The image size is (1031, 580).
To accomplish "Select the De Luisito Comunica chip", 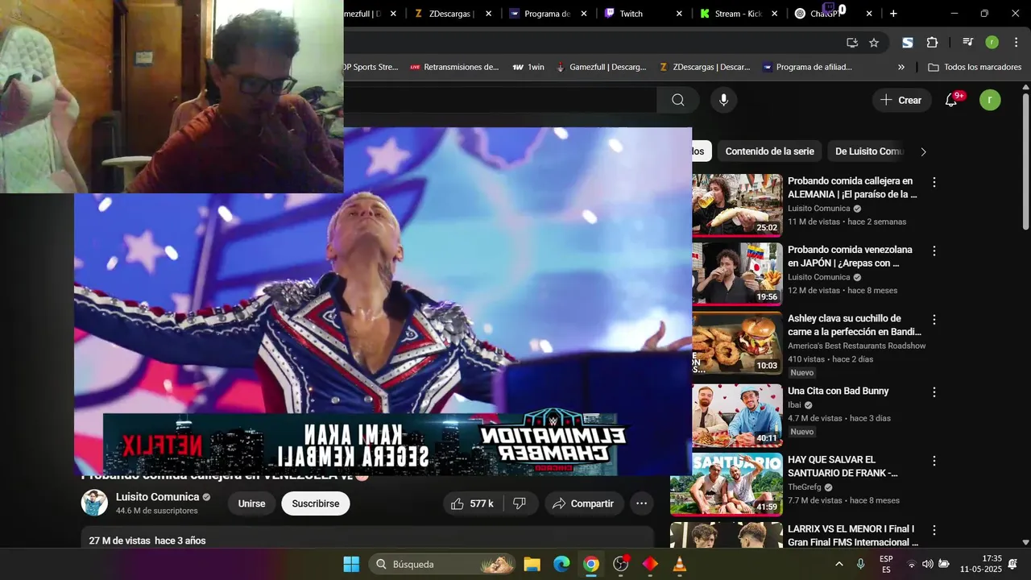I will click(869, 151).
